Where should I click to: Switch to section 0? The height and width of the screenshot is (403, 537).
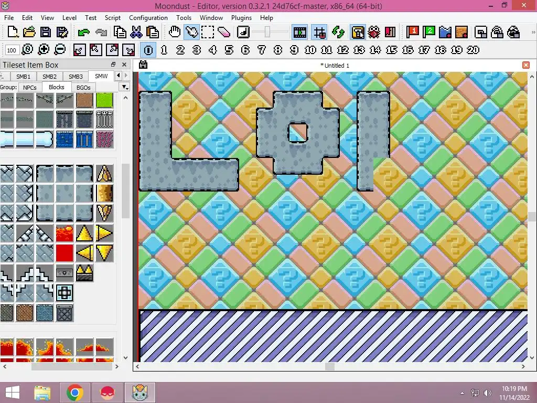(x=148, y=50)
